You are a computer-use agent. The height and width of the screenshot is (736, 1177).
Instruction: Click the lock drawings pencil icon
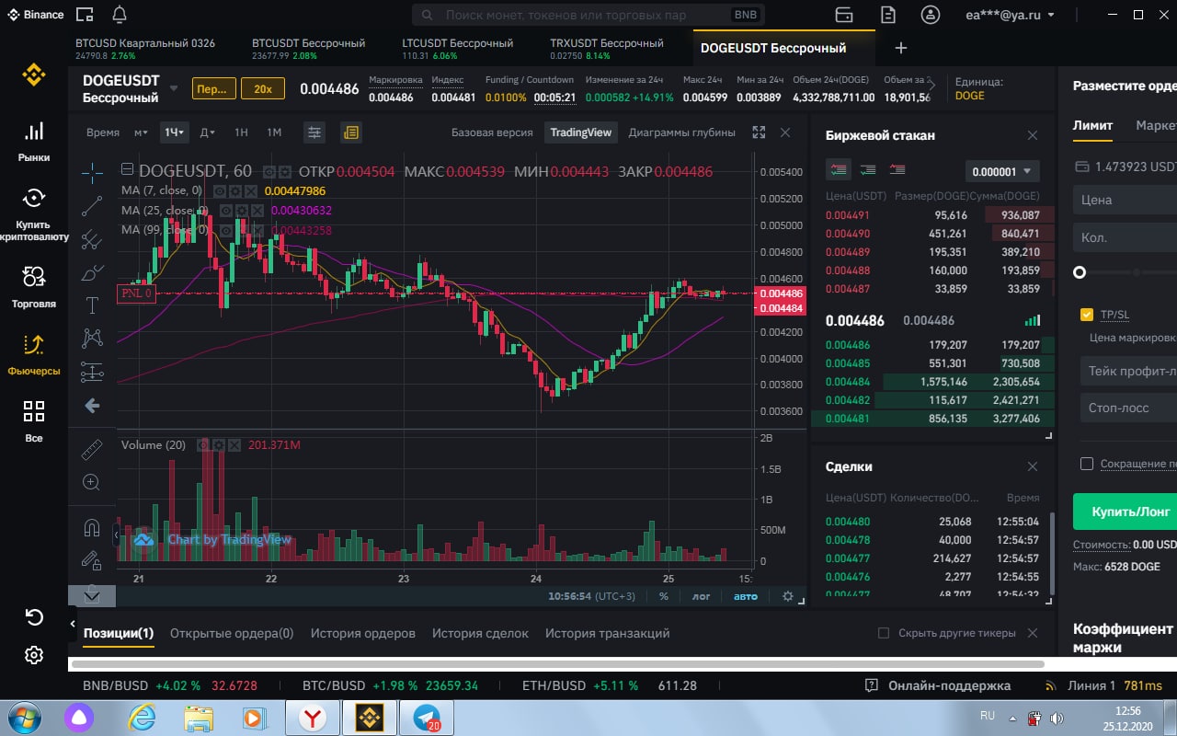coord(92,558)
